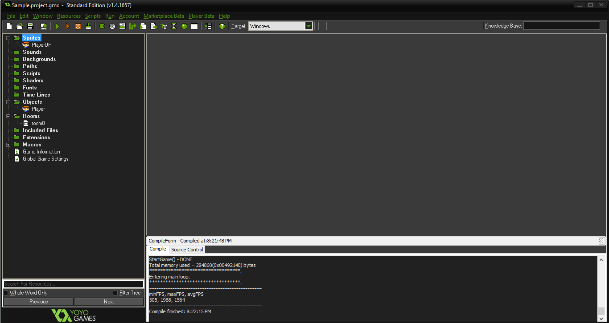Open the Account menu
The width and height of the screenshot is (609, 323).
[129, 16]
